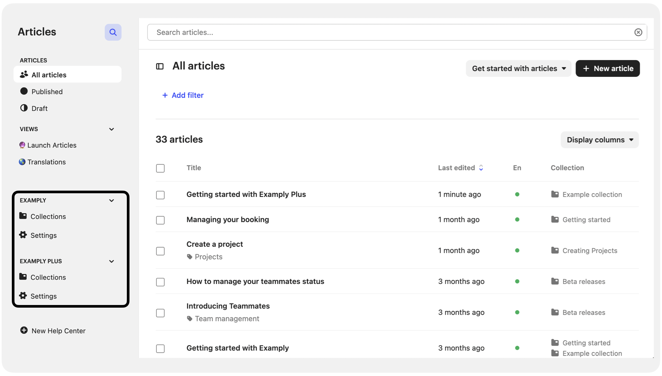
Task: Create a New Help Center
Action: pos(59,331)
